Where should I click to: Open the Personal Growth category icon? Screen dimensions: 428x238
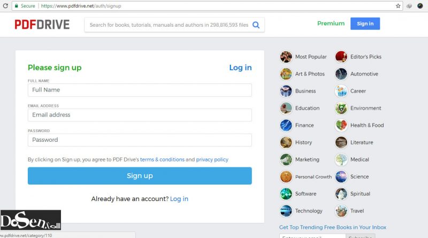click(x=286, y=177)
